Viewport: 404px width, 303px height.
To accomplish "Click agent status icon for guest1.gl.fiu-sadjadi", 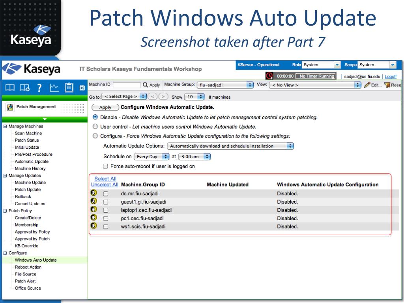I will pyautogui.click(x=94, y=201).
